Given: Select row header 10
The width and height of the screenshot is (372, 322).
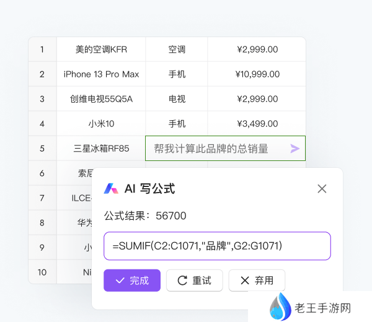Looking at the screenshot, I should (x=42, y=272).
